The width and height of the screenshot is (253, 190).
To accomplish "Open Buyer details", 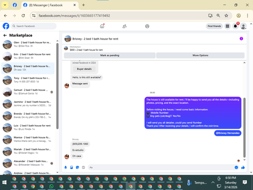I will pos(85,69).
